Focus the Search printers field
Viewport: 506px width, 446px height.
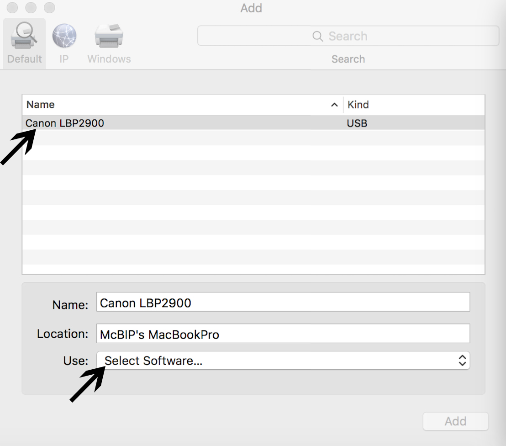point(348,36)
